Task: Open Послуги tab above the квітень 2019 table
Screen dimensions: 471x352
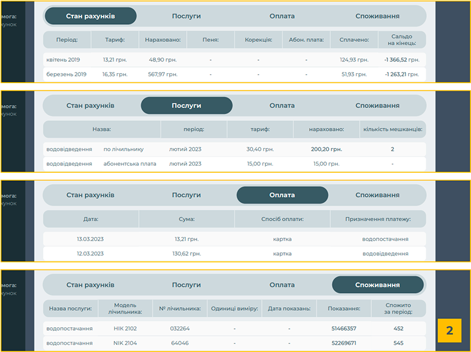Action: coord(187,16)
